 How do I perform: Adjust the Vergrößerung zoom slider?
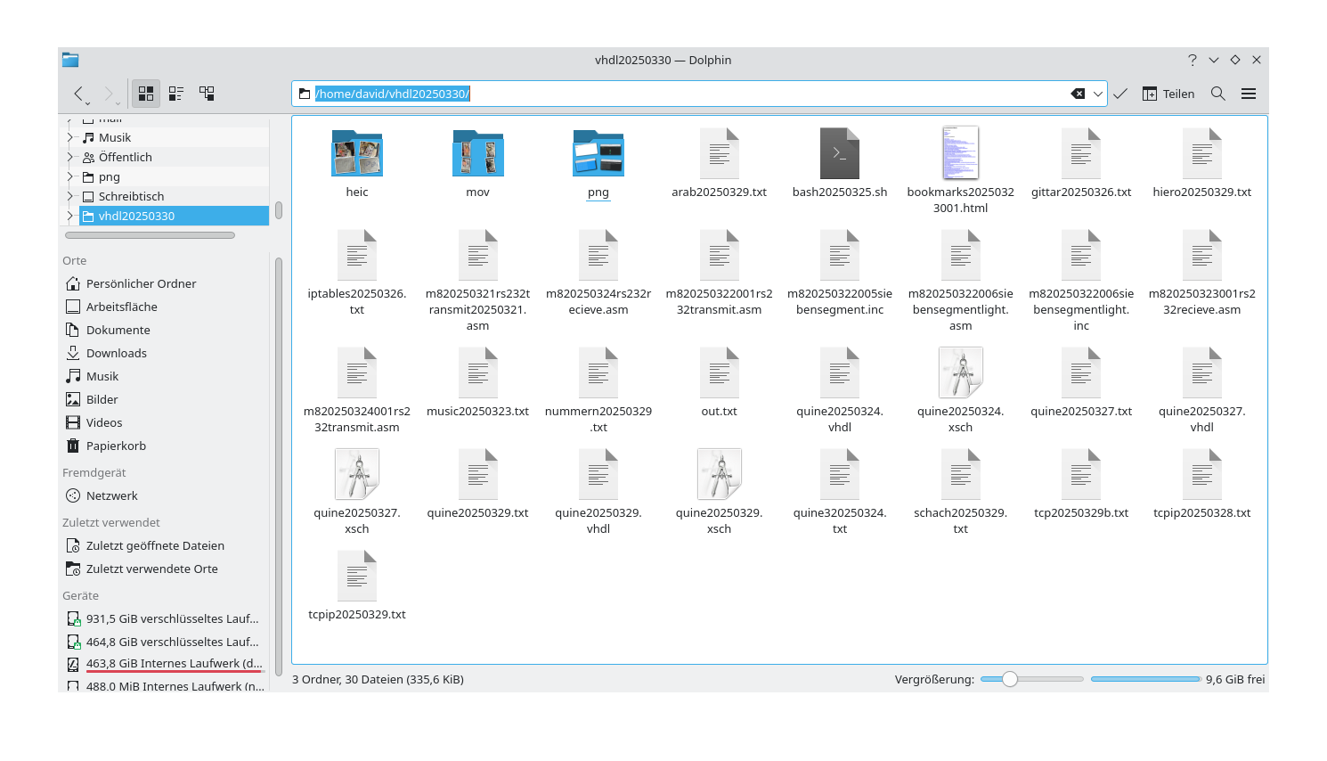(x=1009, y=679)
